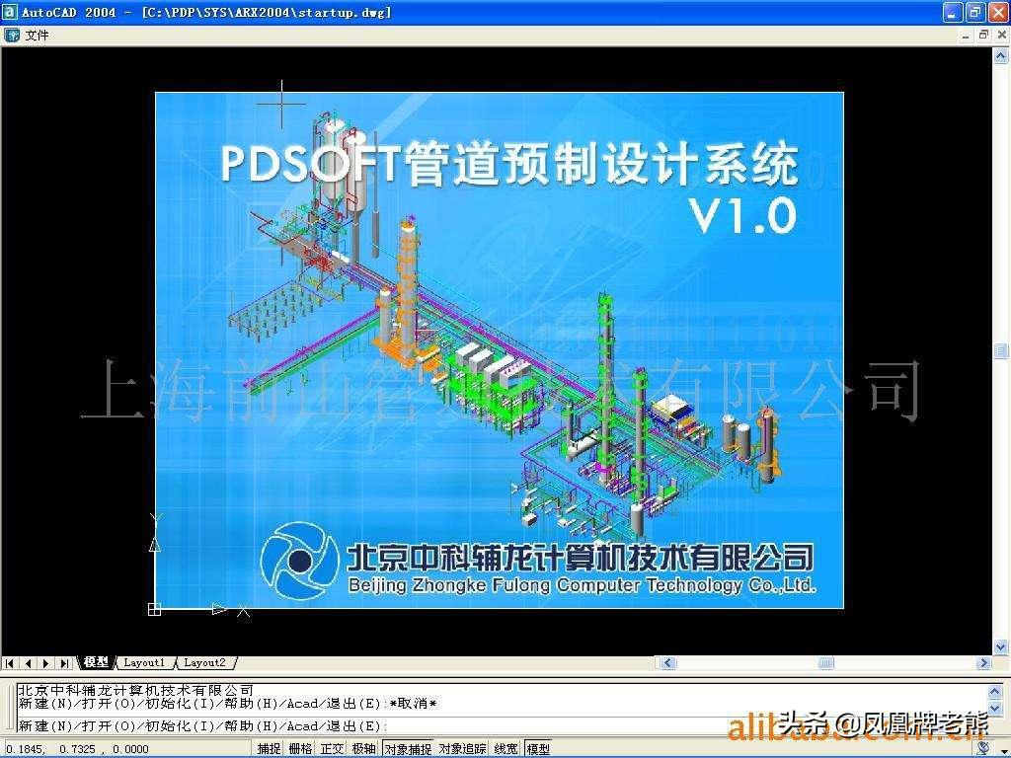The height and width of the screenshot is (758, 1011).
Task: Click the scroll-down arrow on the vertical scrollbar
Action: [x=1001, y=647]
